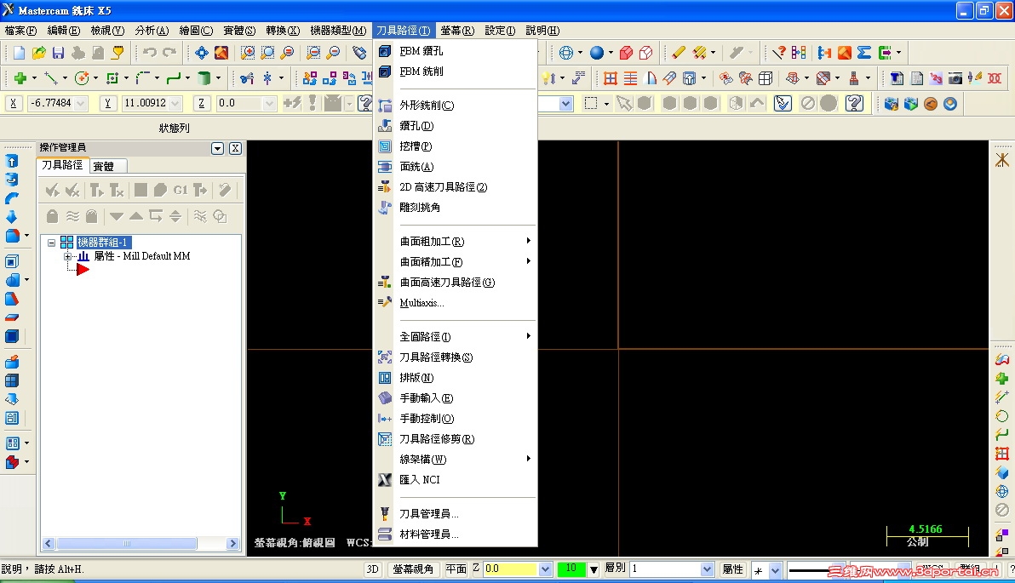Image resolution: width=1015 pixels, height=583 pixels.
Task: Select the Create circle center point tool
Action: pos(82,78)
